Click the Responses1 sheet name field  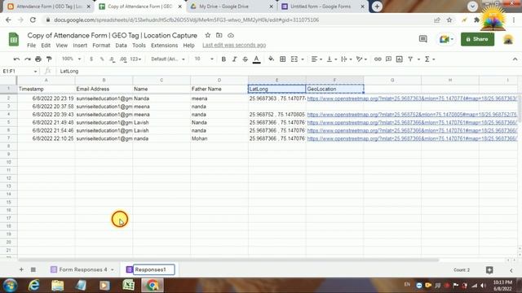click(154, 269)
